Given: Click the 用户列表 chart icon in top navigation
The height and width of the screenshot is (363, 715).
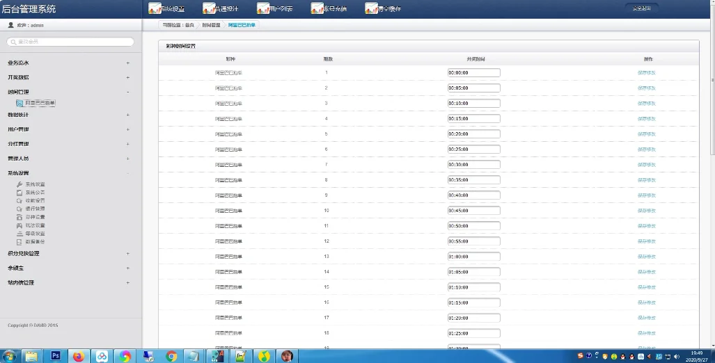Looking at the screenshot, I should click(264, 8).
